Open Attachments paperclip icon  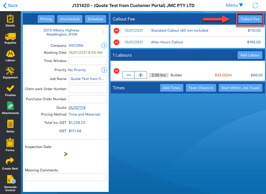(x=10, y=106)
